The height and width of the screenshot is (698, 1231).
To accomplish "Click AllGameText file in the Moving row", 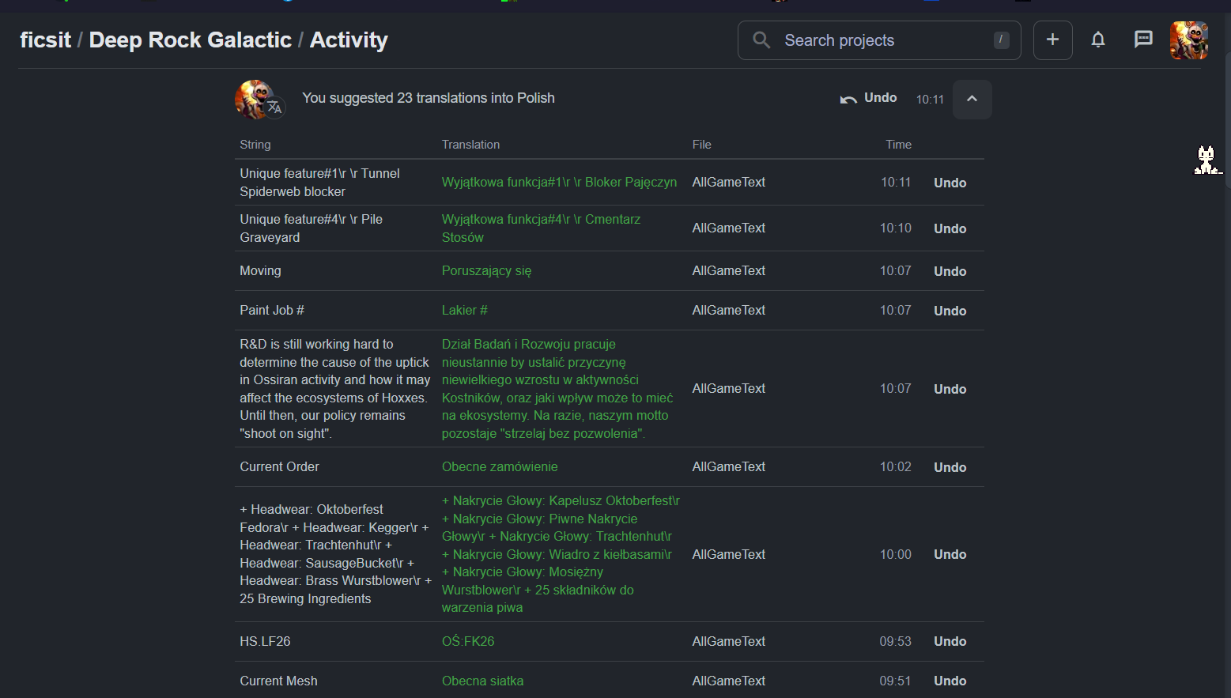I will pyautogui.click(x=728, y=270).
